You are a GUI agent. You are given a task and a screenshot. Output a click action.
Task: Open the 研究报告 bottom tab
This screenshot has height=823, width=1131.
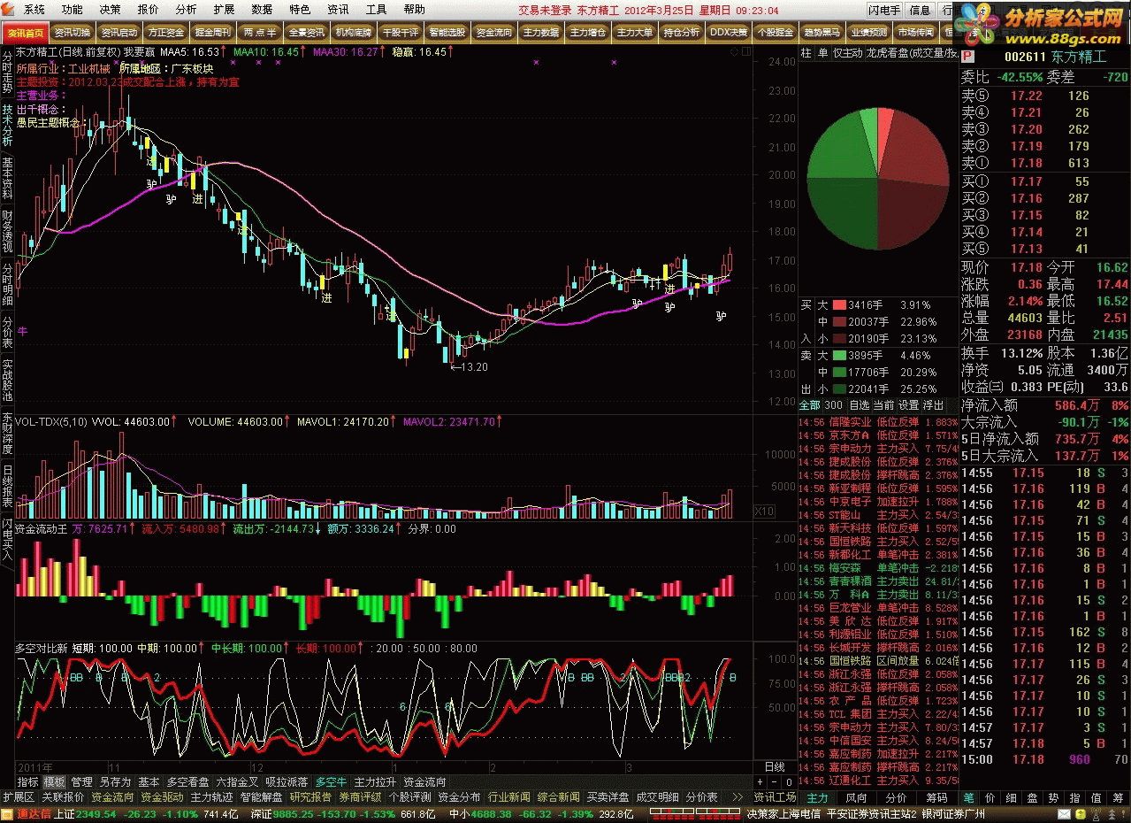click(x=310, y=797)
